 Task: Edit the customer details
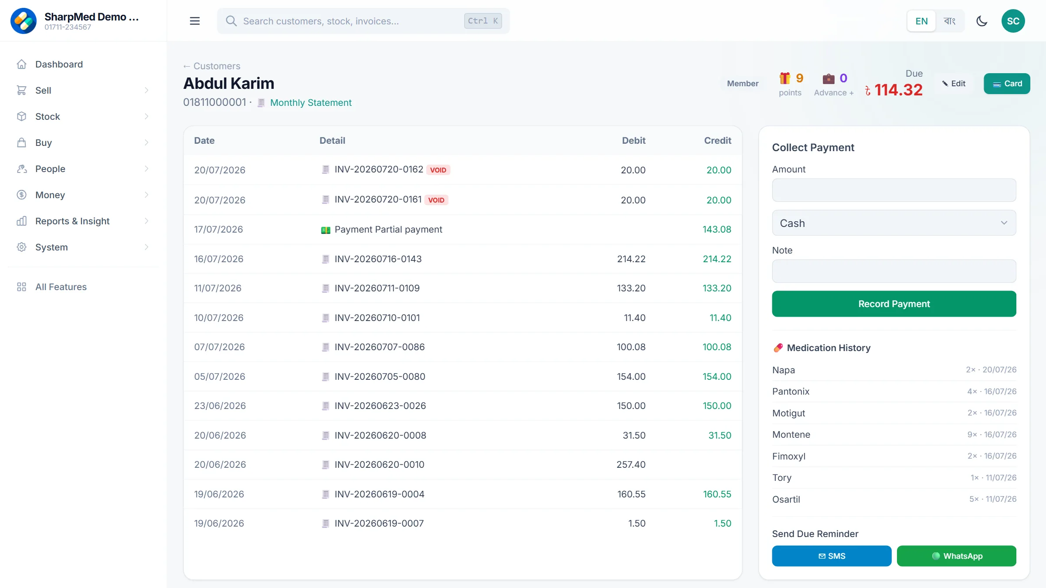point(954,84)
